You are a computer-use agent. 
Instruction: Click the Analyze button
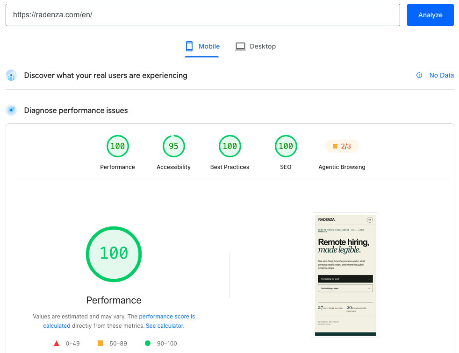[x=430, y=15]
